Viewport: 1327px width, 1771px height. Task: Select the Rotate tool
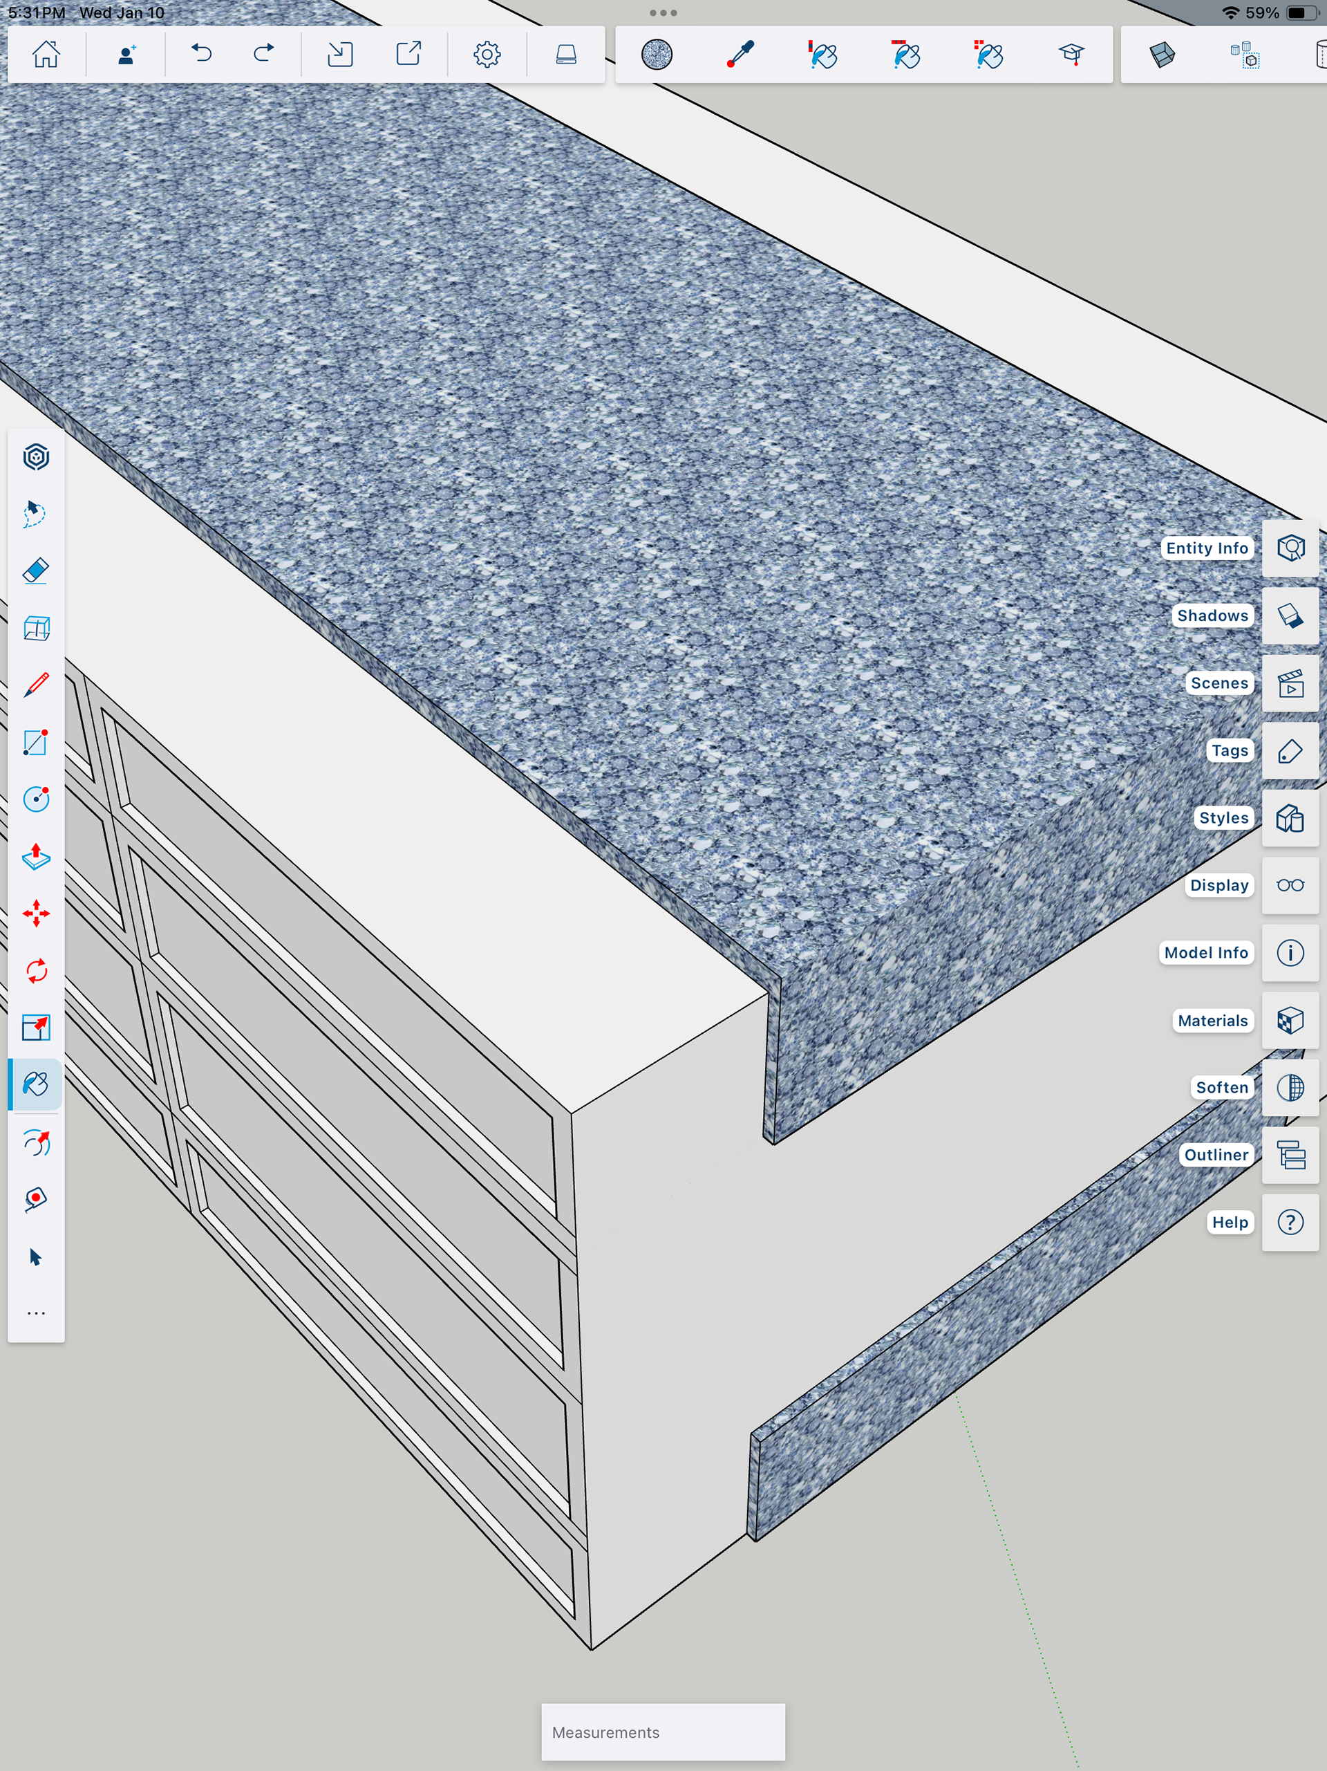point(36,971)
